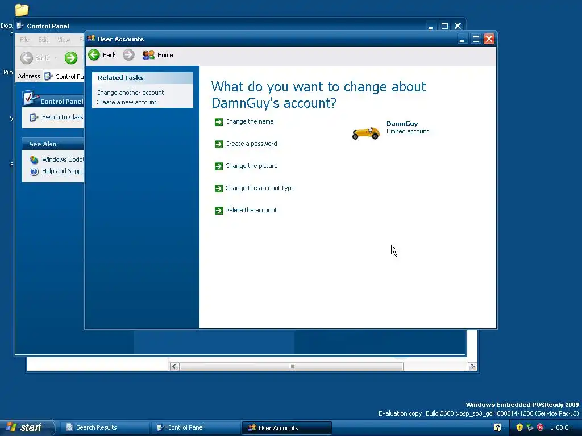This screenshot has height=436, width=582.
Task: Open the File menu in Control Panel
Action: pyautogui.click(x=24, y=40)
